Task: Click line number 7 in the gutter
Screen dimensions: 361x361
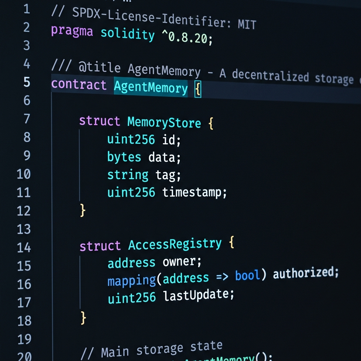Action: pyautogui.click(x=27, y=118)
